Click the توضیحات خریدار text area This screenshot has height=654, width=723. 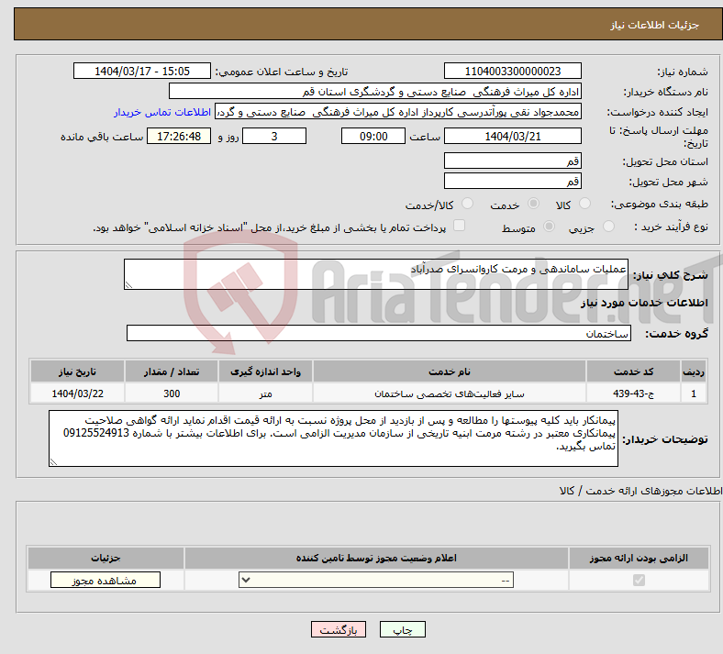click(333, 438)
